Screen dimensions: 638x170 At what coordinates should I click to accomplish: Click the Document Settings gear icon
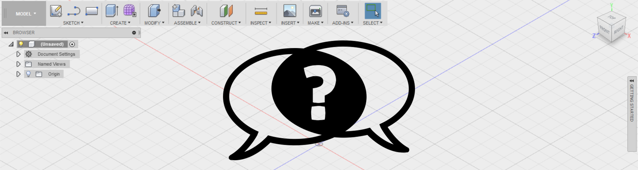click(x=29, y=54)
